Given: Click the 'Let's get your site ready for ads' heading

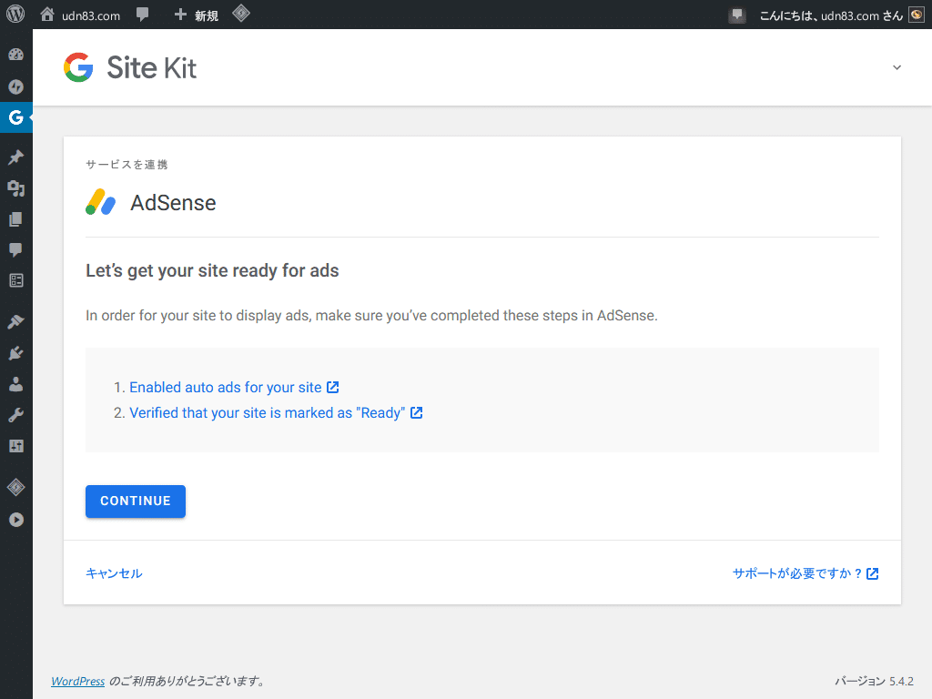Looking at the screenshot, I should tap(212, 270).
